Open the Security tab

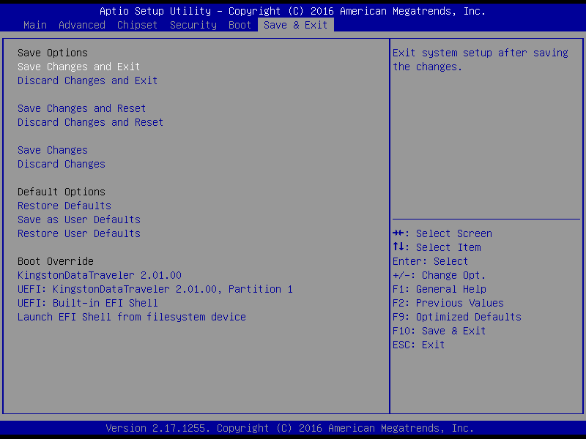click(x=193, y=25)
